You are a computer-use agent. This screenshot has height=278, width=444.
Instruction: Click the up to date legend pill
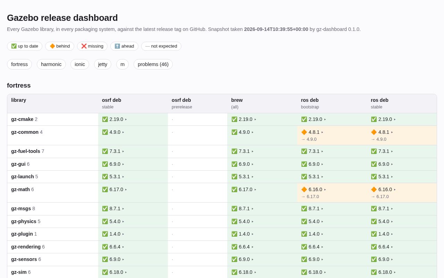25,46
